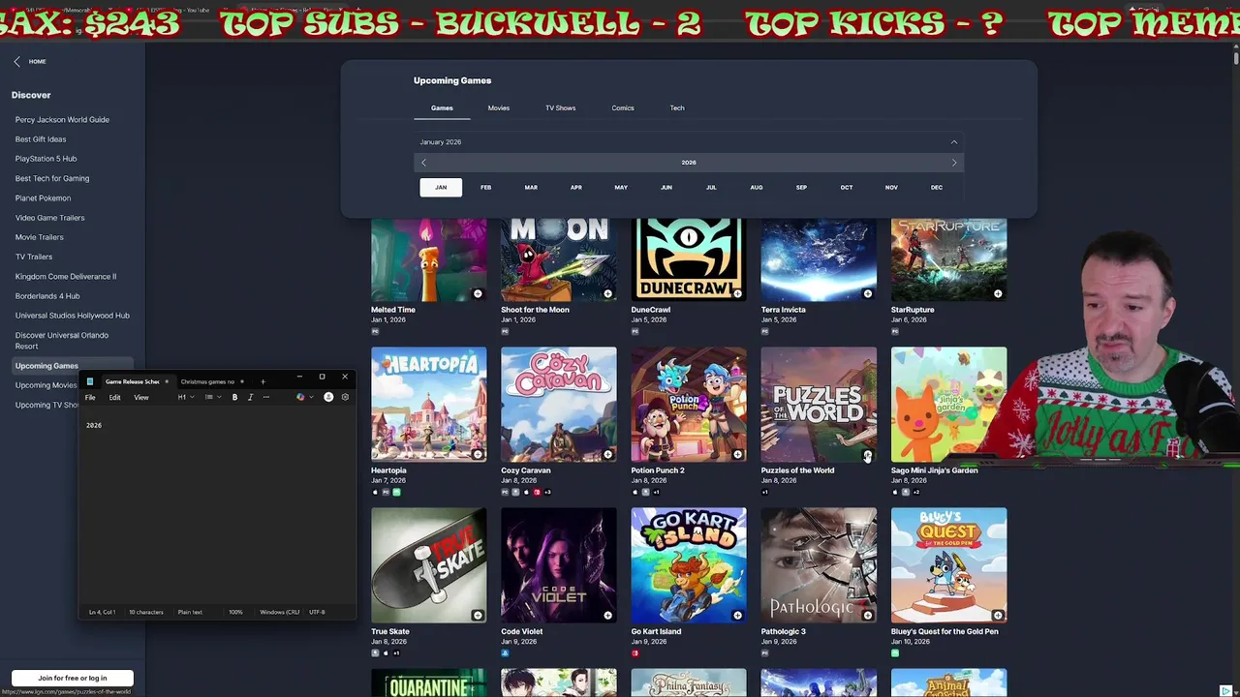This screenshot has height=697, width=1240.
Task: Select the FEB month button
Action: click(x=485, y=187)
